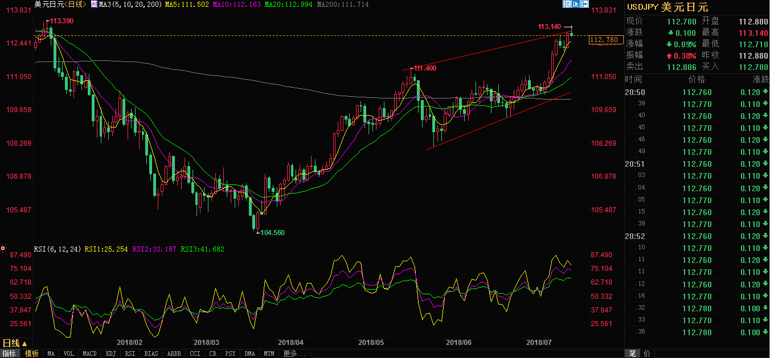The height and width of the screenshot is (358, 770).
Task: Switch to the 笔 tick tab
Action: point(632,353)
